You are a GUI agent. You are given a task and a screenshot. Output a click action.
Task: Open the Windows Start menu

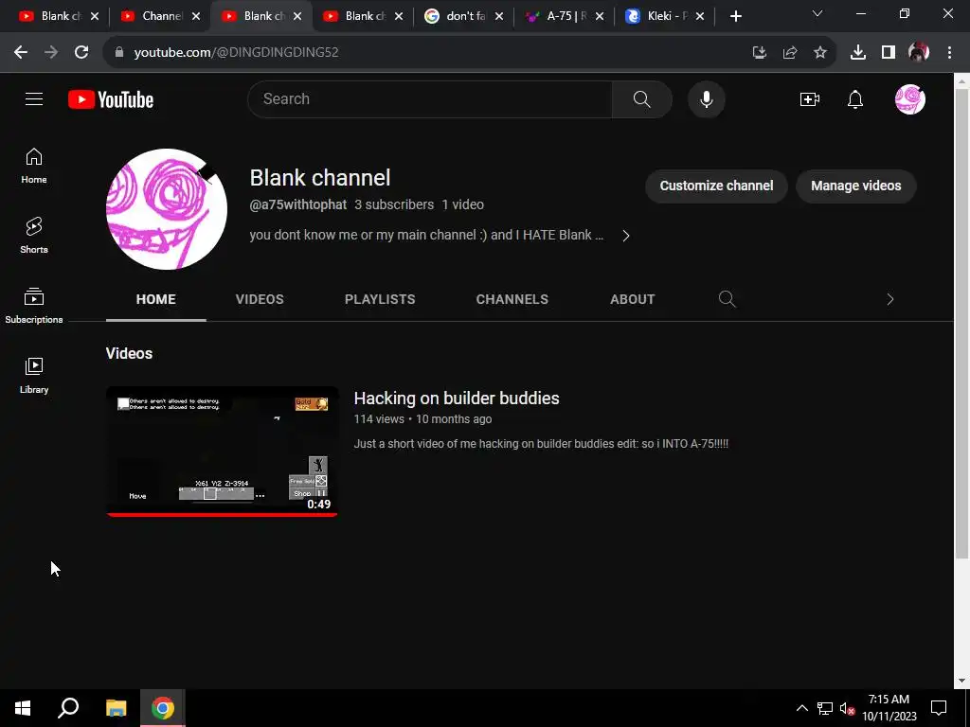[x=23, y=708]
